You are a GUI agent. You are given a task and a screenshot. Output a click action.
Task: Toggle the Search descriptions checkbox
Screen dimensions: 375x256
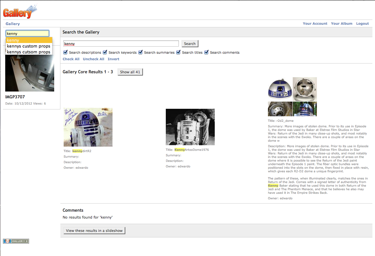[x=65, y=52]
